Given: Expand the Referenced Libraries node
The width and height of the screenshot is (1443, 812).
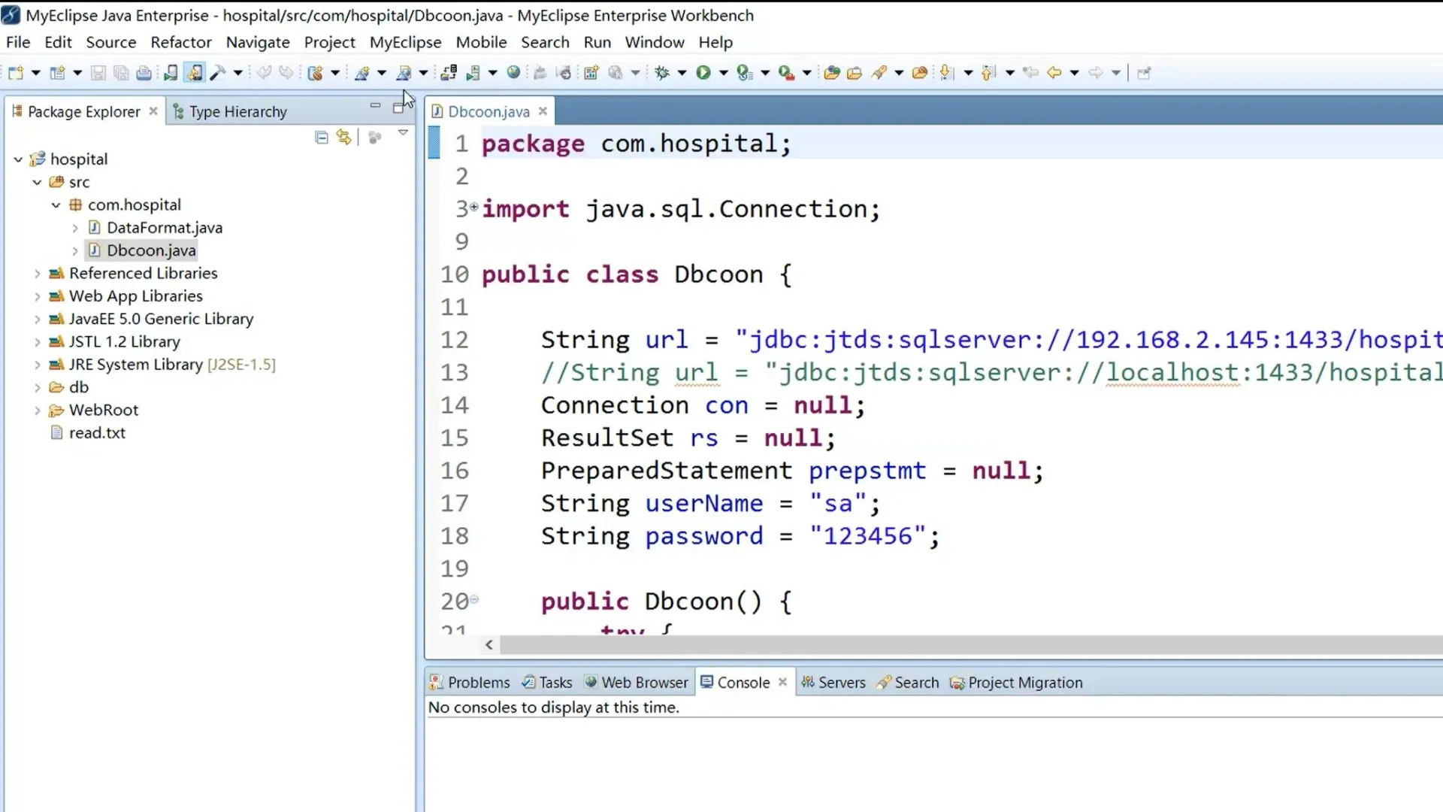Looking at the screenshot, I should point(37,274).
